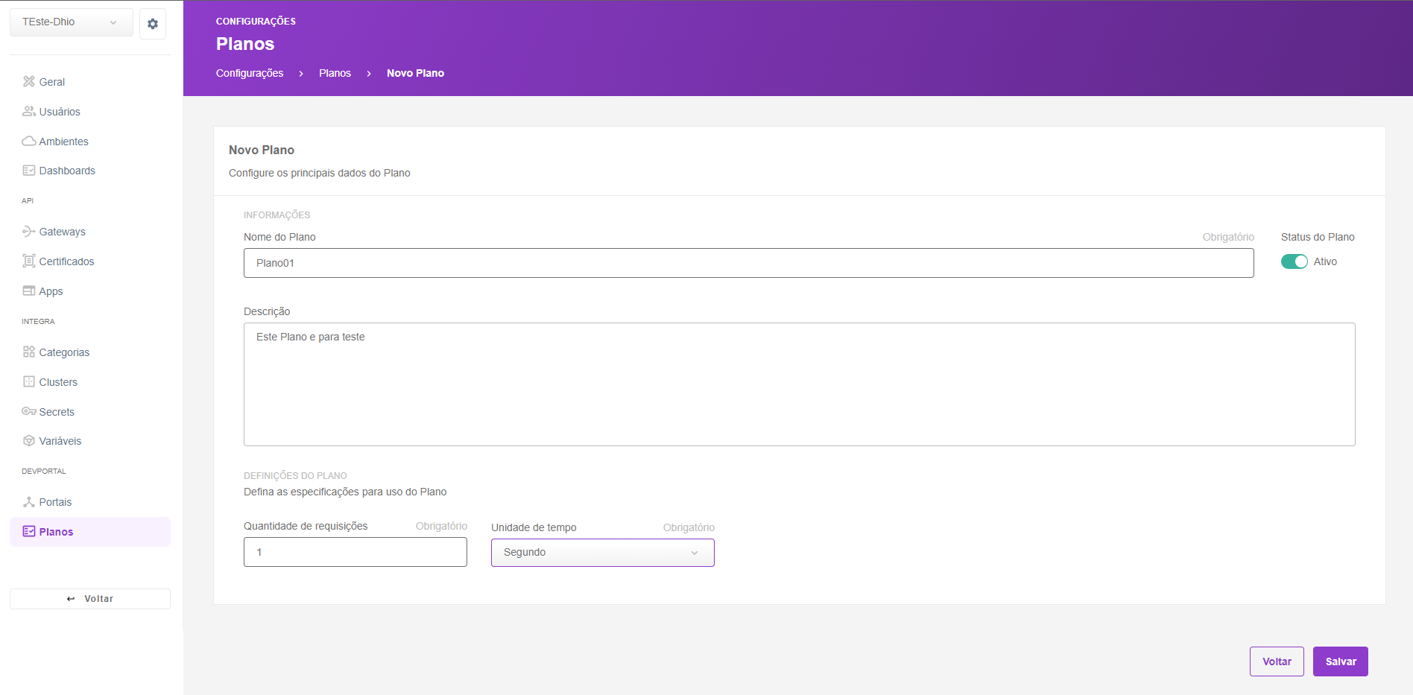Image resolution: width=1413 pixels, height=695 pixels.
Task: Click the Clusters icon
Action: click(29, 382)
